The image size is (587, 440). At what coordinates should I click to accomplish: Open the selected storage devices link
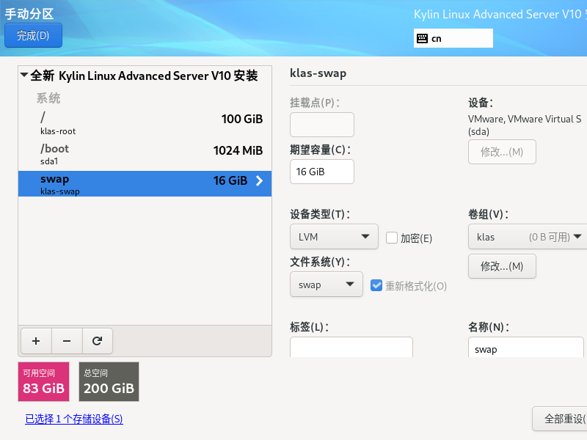(73, 419)
